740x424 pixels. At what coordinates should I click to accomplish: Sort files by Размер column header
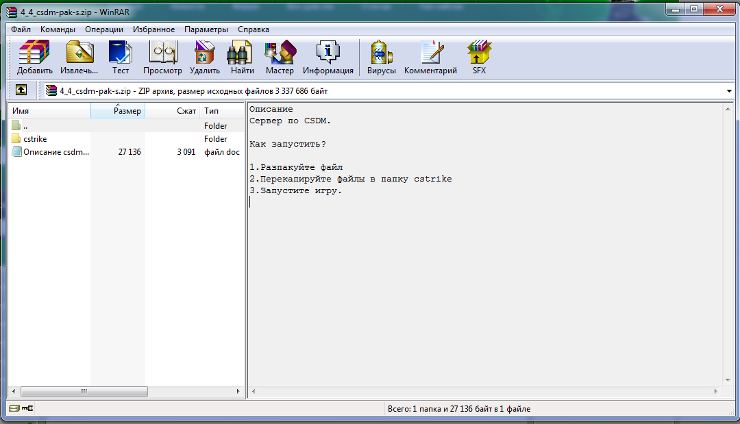[x=118, y=111]
